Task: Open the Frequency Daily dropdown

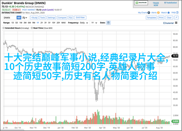Action: pos(84,23)
